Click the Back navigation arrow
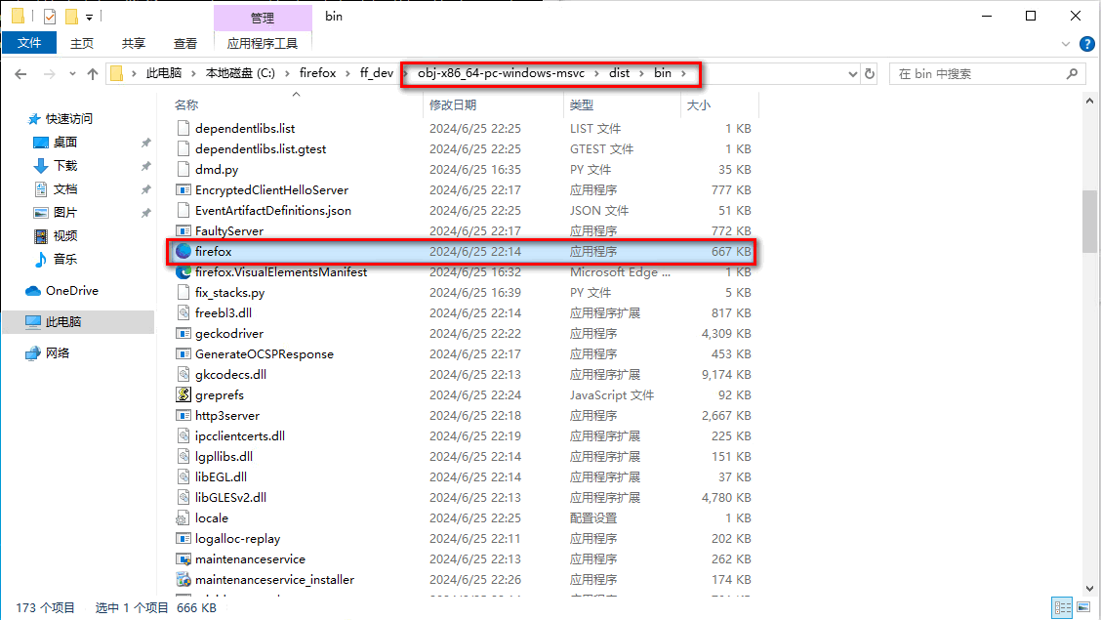 pos(20,74)
